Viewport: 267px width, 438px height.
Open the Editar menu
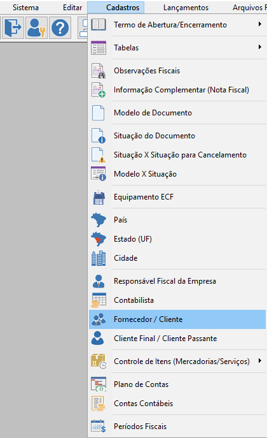[x=72, y=8]
